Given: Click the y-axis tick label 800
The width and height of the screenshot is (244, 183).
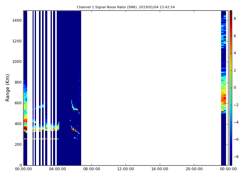Looking at the screenshot, I should pyautogui.click(x=18, y=82).
